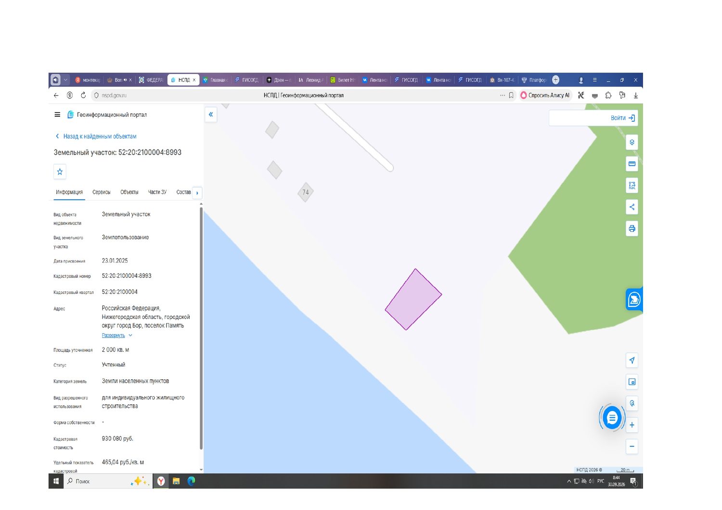
Task: Open browser extensions puzzle icon
Action: (x=608, y=95)
